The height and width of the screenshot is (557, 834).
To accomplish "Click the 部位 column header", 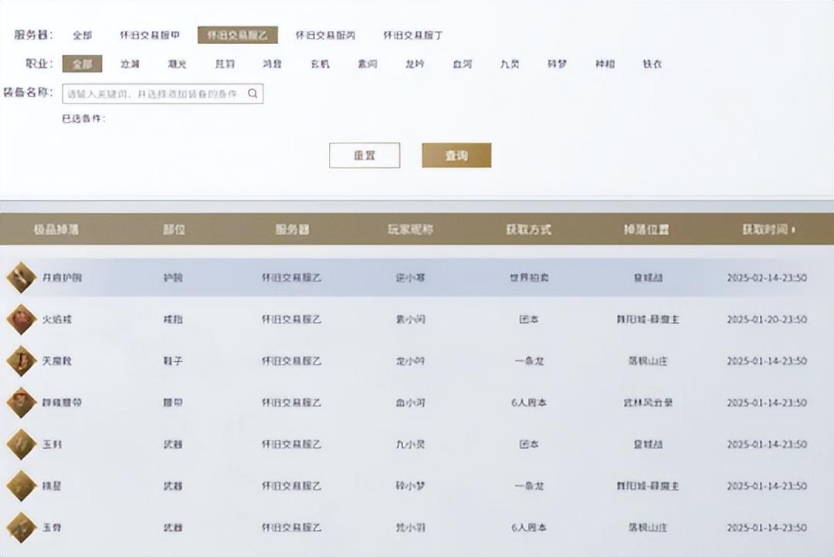I will [x=174, y=230].
